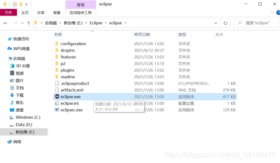Click the properties checkmark icon in title bar
The image size is (280, 163).
(15, 4)
